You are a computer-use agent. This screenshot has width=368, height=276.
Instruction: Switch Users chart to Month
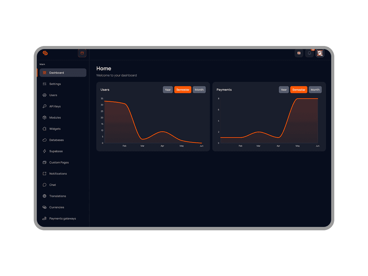click(199, 90)
